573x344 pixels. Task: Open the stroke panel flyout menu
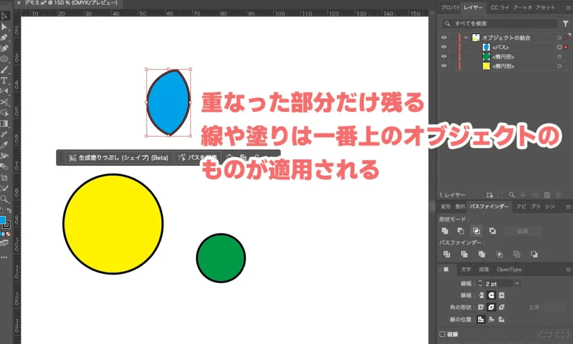tap(569, 269)
